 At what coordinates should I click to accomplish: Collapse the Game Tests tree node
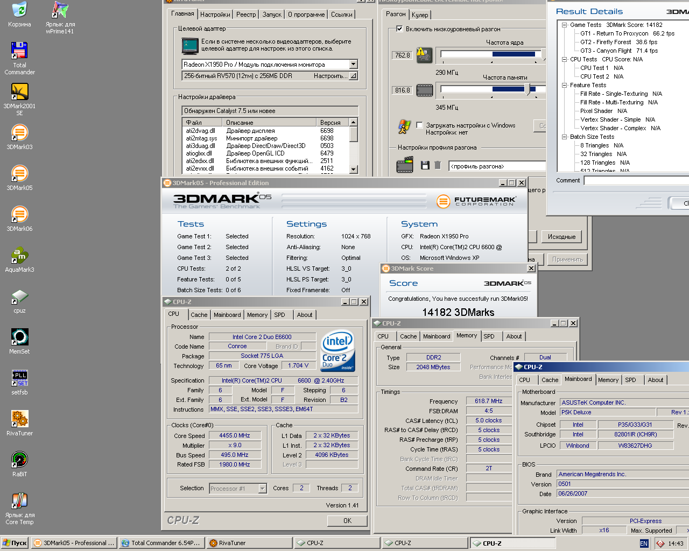pyautogui.click(x=564, y=25)
